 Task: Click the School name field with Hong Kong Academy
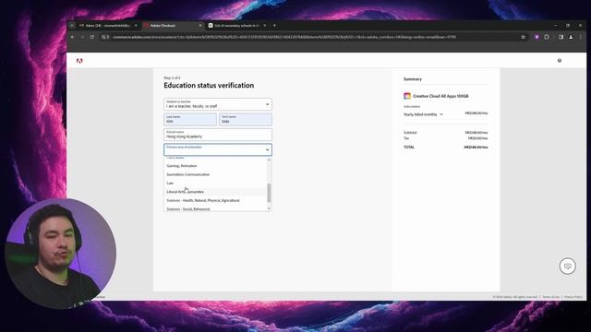218,135
